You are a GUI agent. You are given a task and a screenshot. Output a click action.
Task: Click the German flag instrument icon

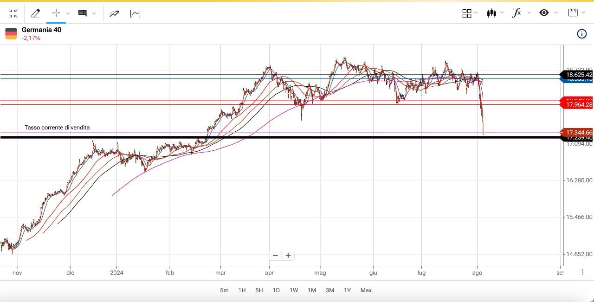11,33
